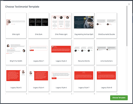Pick the Legacy Style 7 template

84,79
